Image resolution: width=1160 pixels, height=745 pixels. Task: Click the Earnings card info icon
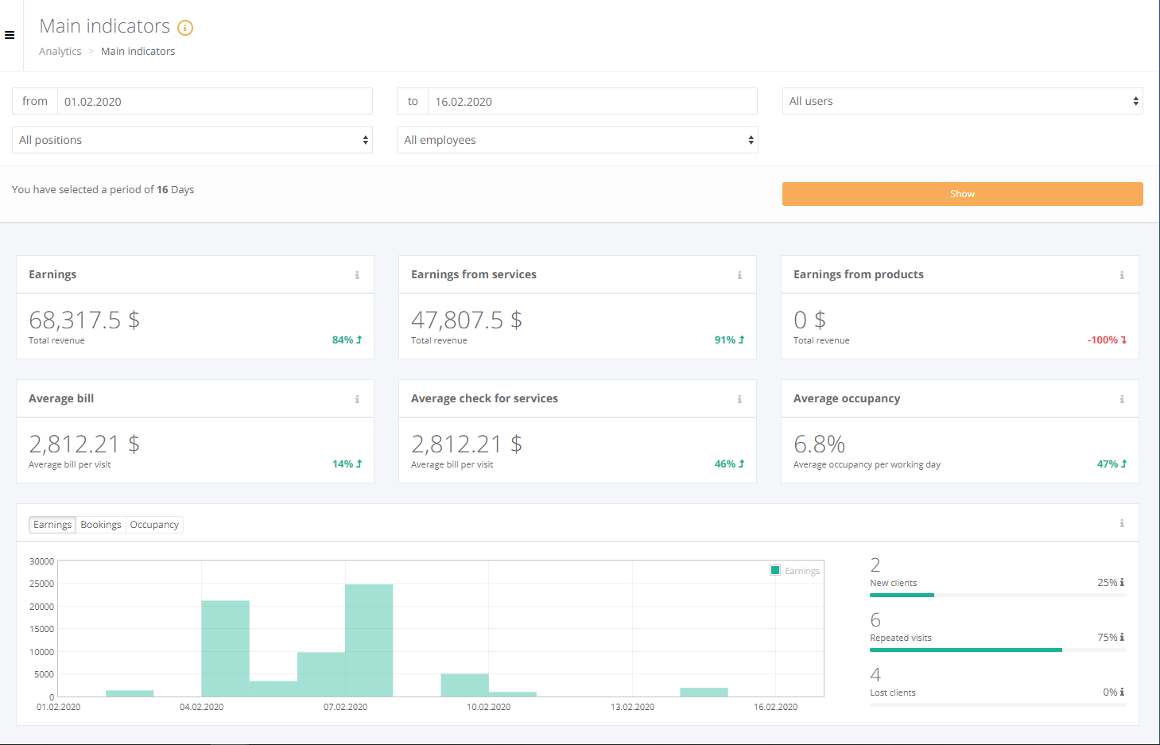point(357,275)
